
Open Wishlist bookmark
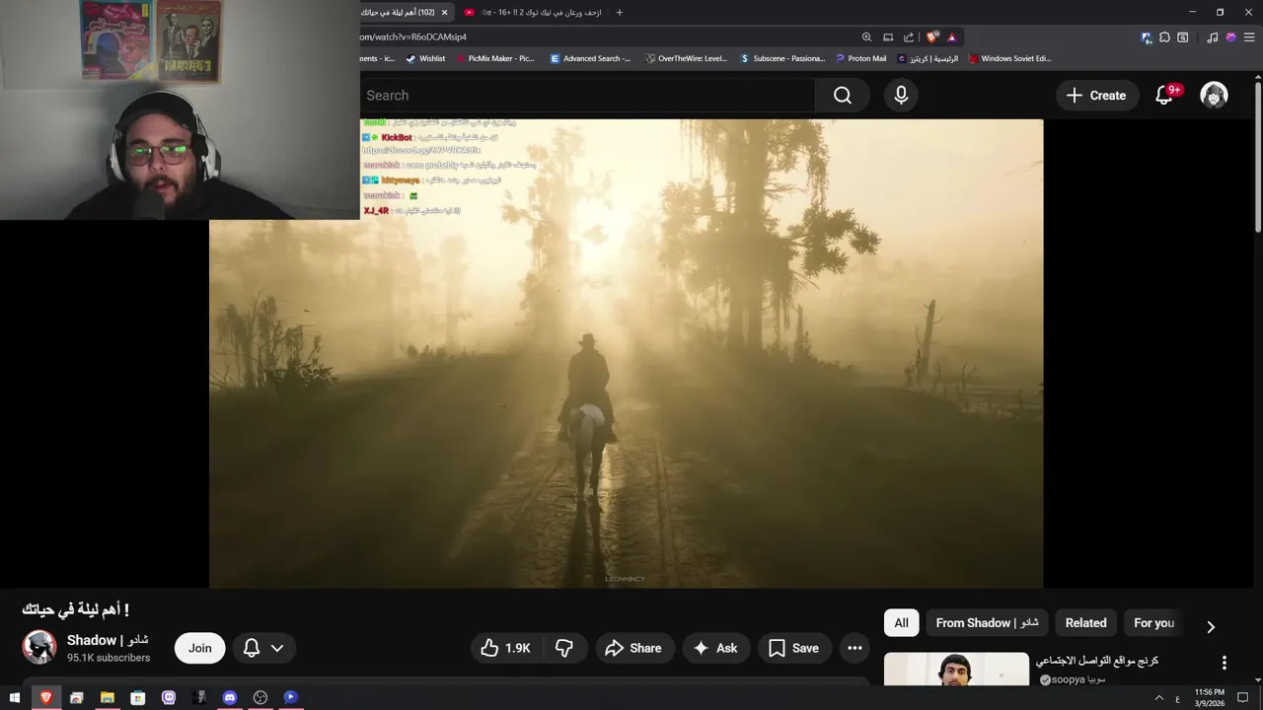pos(425,58)
